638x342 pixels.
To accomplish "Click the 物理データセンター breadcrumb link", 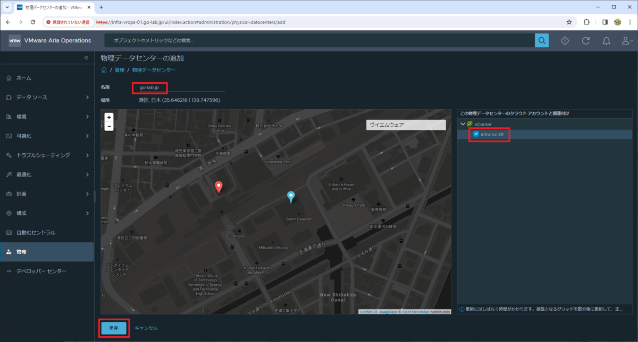I will (x=154, y=70).
